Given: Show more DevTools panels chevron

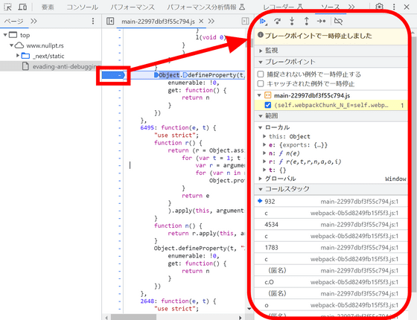Looking at the screenshot, I should [351, 7].
